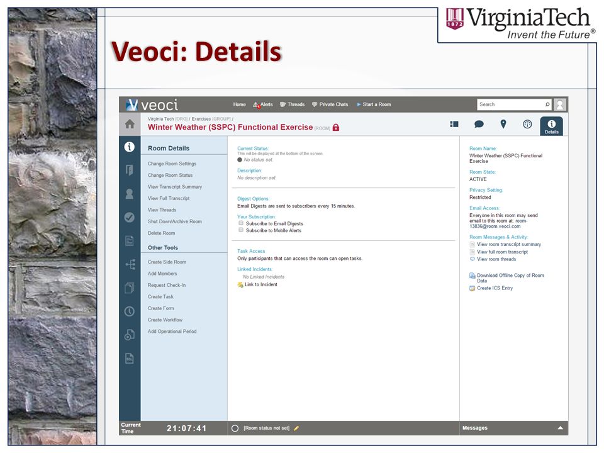Edit room status pencil icon
Viewport: 604px width, 453px height.
[296, 428]
